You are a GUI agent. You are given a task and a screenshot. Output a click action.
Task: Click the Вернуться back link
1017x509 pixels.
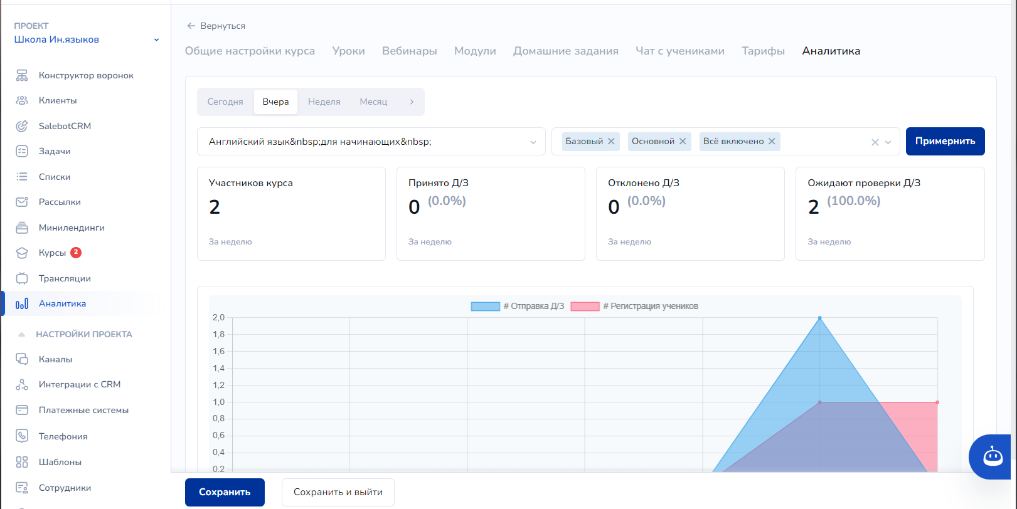pos(216,26)
